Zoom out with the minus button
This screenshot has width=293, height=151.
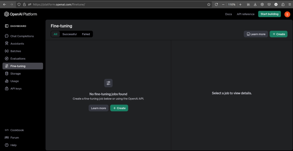223,4
